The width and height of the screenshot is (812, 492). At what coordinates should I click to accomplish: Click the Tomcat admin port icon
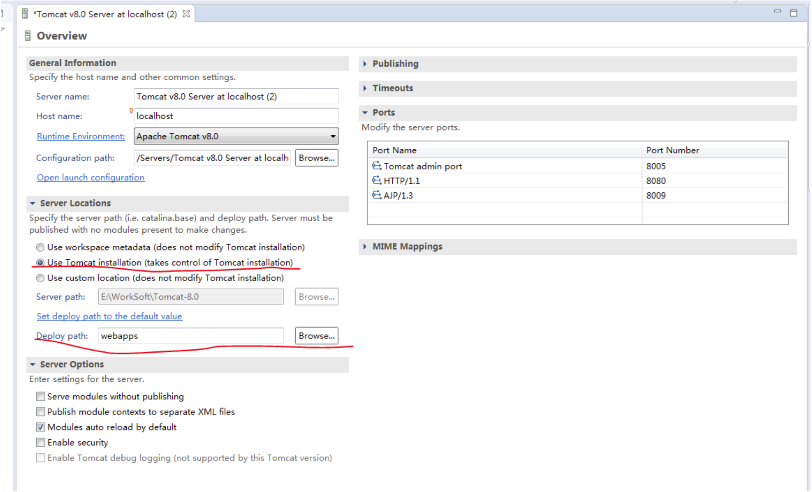tap(376, 166)
